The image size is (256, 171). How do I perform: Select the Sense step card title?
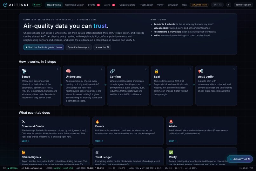pyautogui.click(x=26, y=76)
